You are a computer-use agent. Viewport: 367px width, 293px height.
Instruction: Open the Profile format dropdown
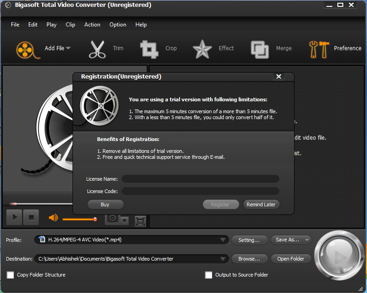point(223,240)
